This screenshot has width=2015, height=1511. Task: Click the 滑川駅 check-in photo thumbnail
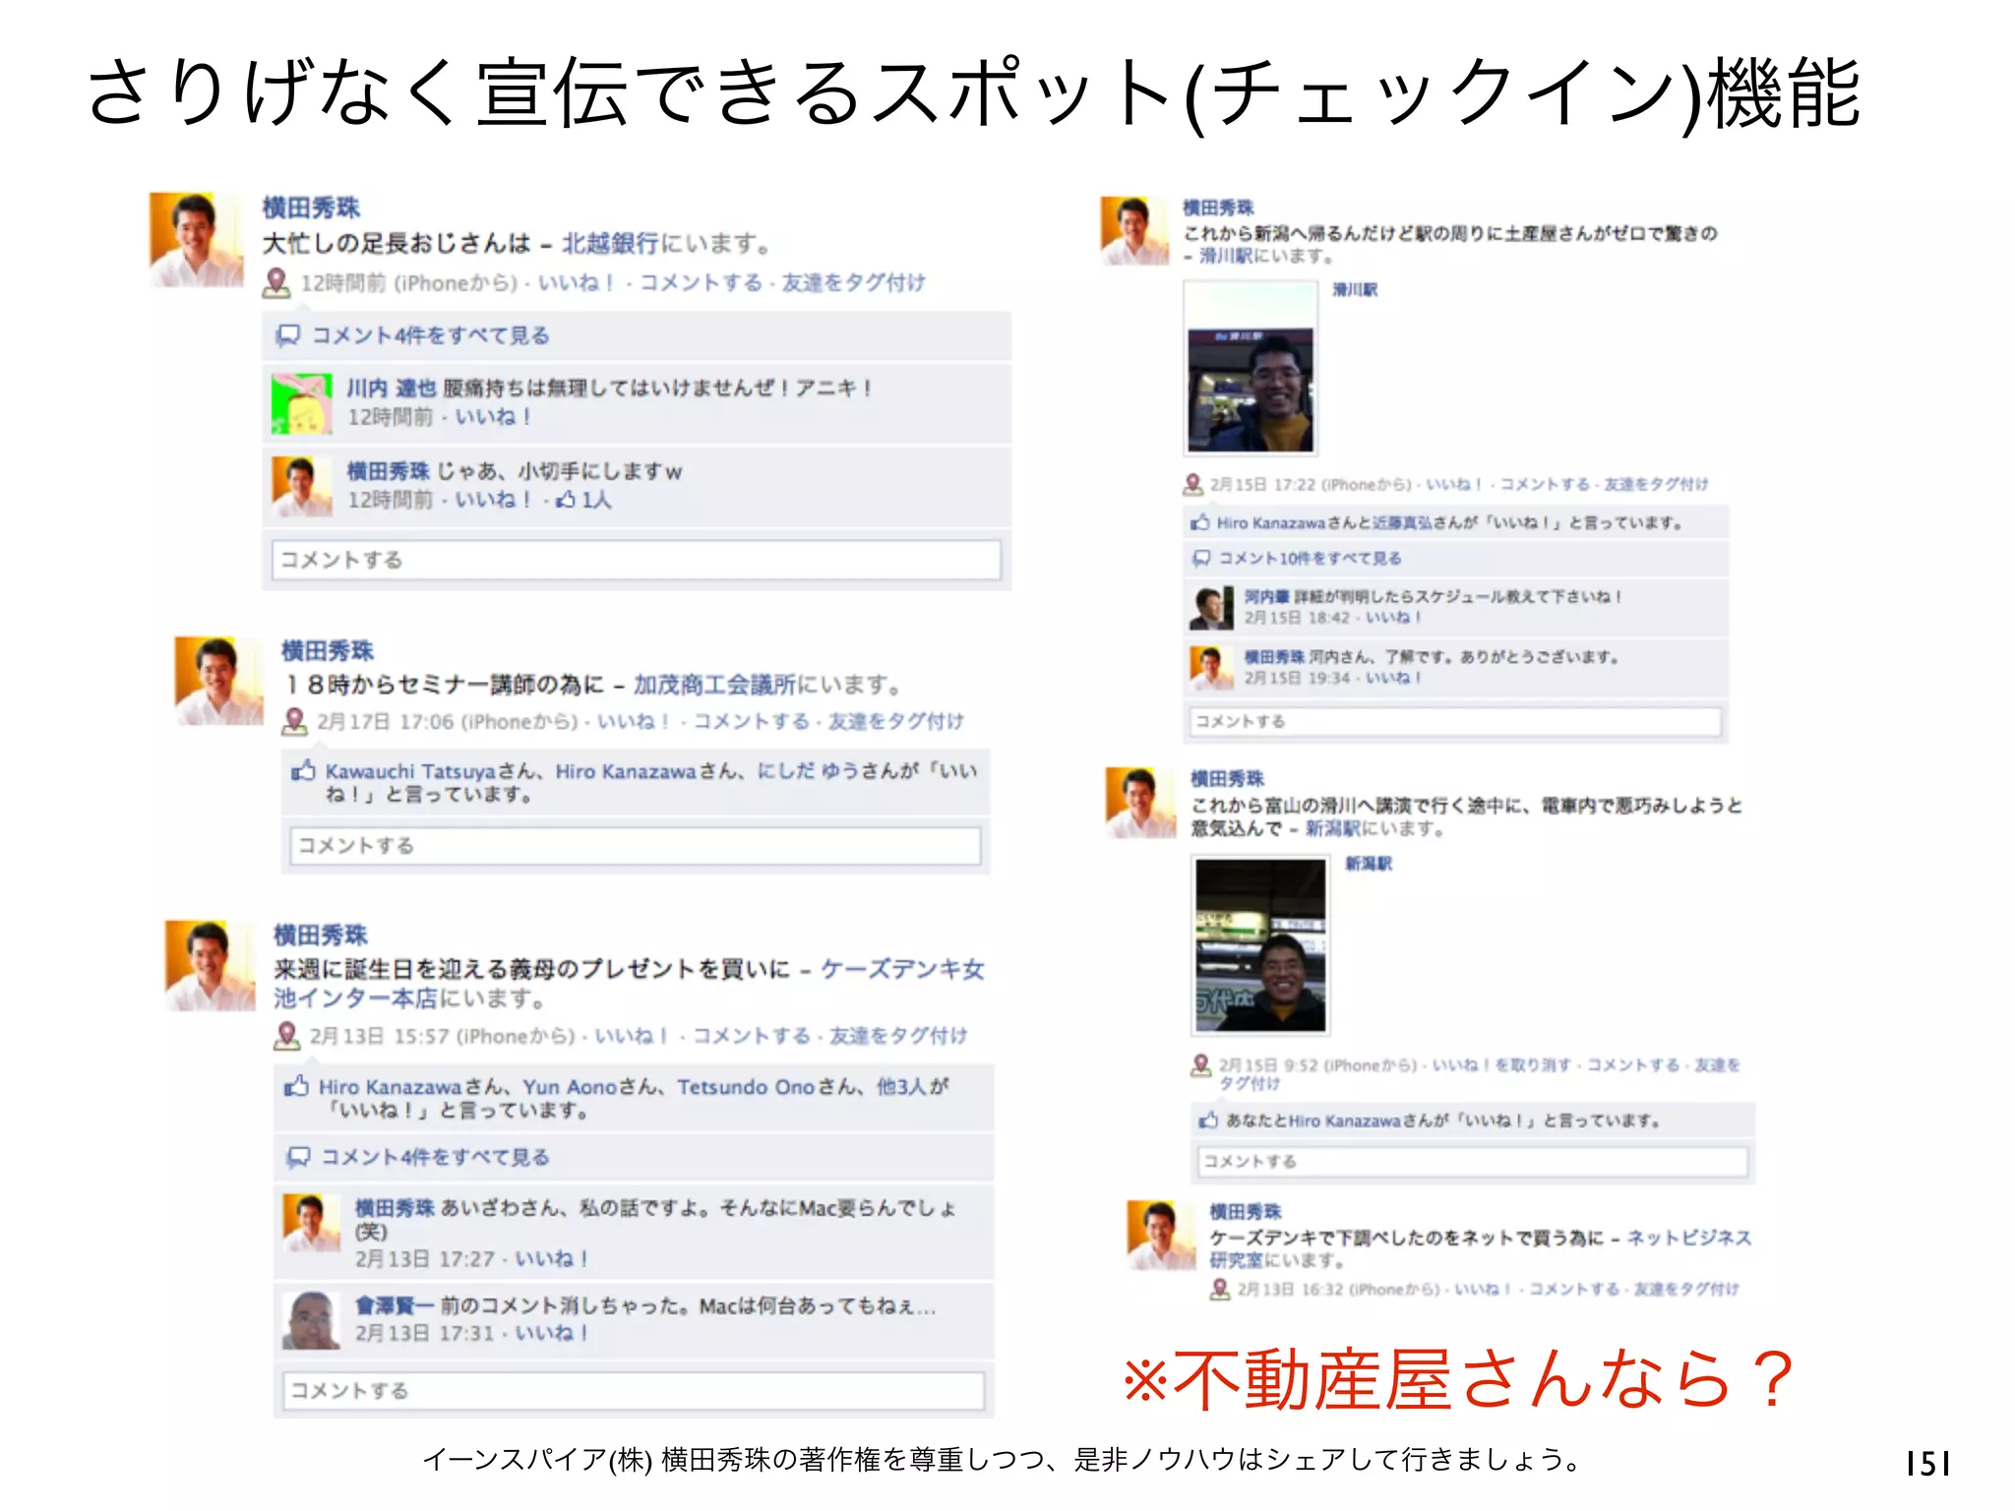1251,368
